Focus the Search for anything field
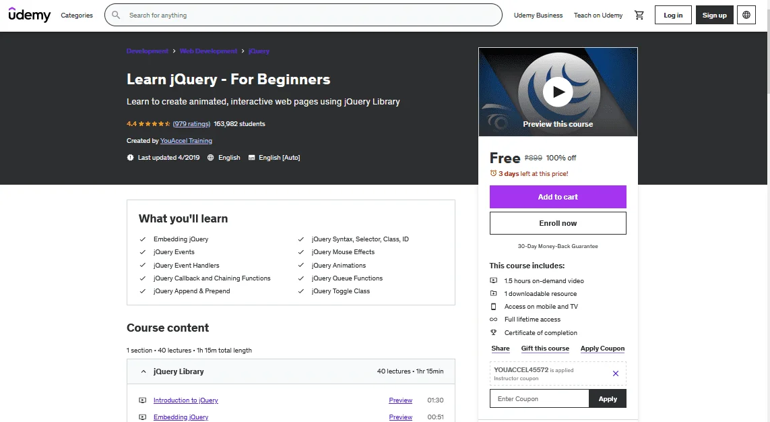 point(303,16)
